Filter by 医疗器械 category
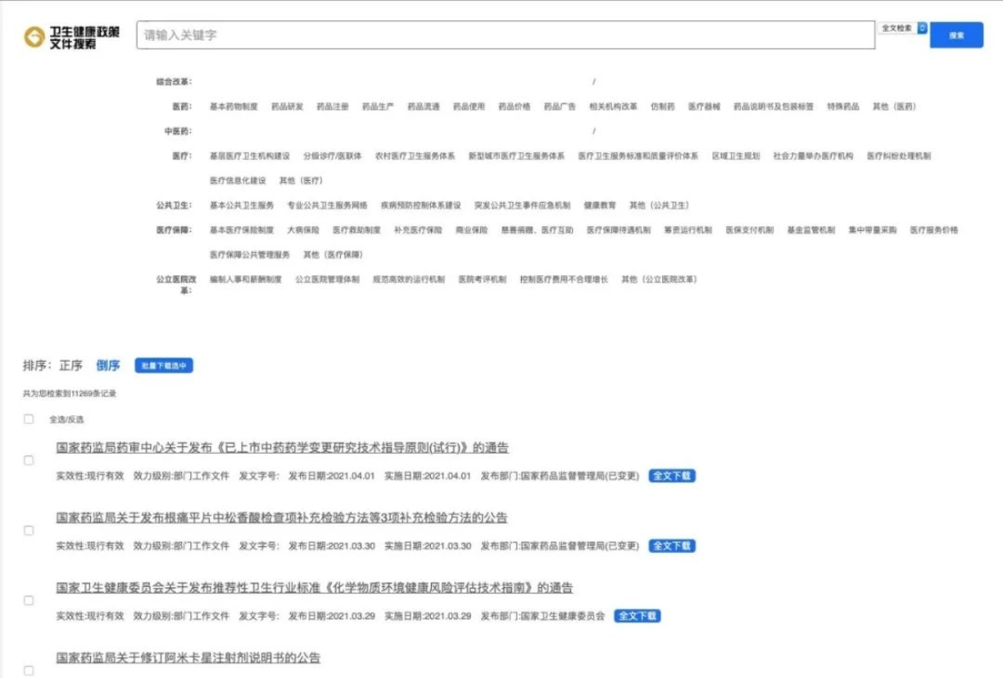 click(704, 107)
